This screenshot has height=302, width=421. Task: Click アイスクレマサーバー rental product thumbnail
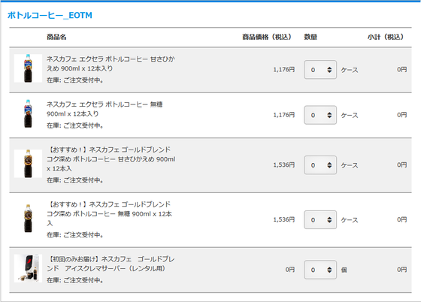point(28,268)
